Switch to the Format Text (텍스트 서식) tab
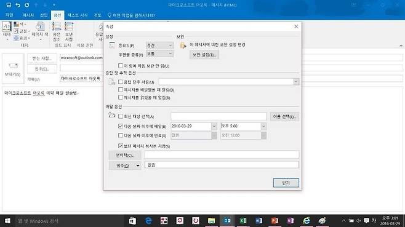The width and height of the screenshot is (405, 227). (x=78, y=15)
